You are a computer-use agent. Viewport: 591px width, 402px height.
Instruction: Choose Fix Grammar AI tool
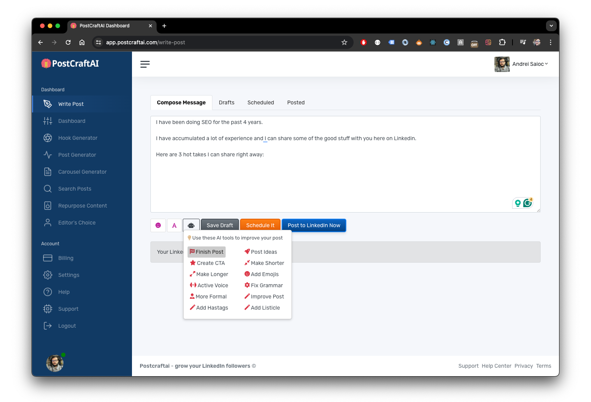pyautogui.click(x=264, y=285)
